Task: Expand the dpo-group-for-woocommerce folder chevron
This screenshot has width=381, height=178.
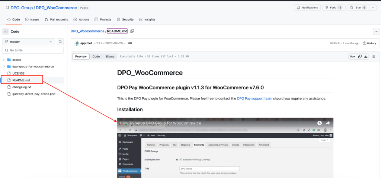Action: (x=4, y=66)
